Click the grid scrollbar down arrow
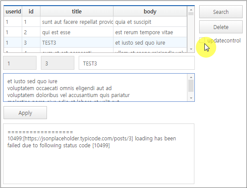This screenshot has height=188, width=247. pos(191,49)
